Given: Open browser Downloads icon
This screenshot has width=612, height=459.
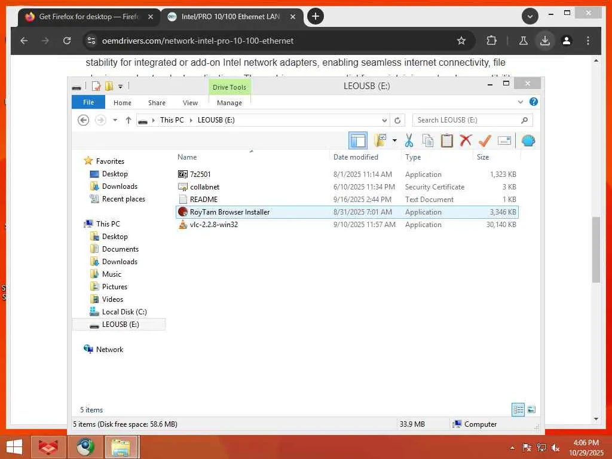Looking at the screenshot, I should point(545,41).
